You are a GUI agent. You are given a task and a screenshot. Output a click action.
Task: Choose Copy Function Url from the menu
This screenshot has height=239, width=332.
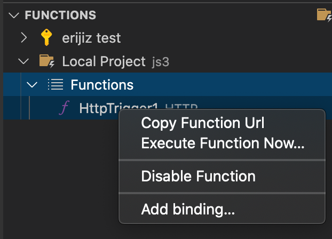tap(203, 123)
